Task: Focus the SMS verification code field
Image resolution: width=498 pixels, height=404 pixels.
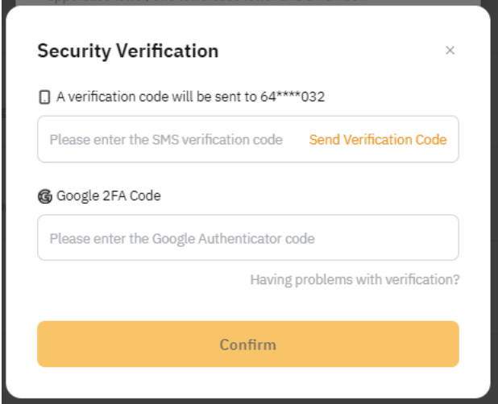Action: 169,139
